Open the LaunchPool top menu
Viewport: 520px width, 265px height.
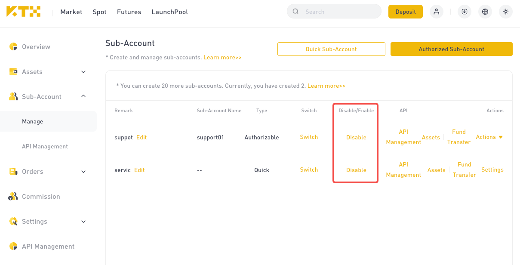[x=170, y=12]
